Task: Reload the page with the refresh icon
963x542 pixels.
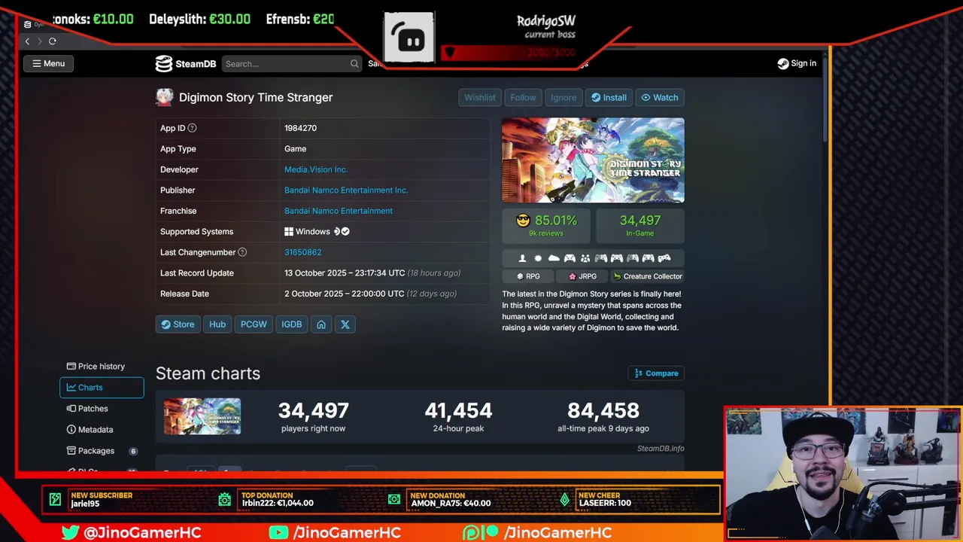Action: (53, 41)
